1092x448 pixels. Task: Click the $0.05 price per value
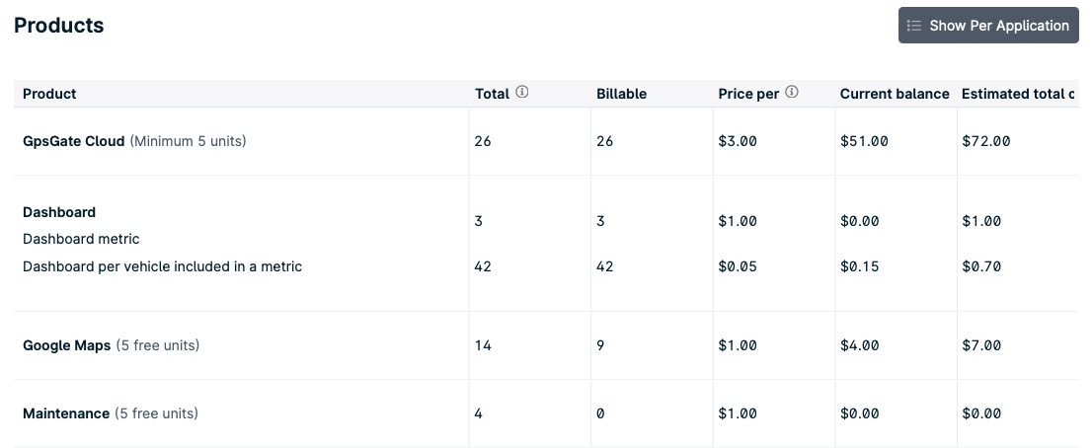click(x=738, y=266)
